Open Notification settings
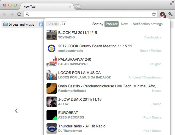This screenshot has height=135, width=175. [x=148, y=24]
